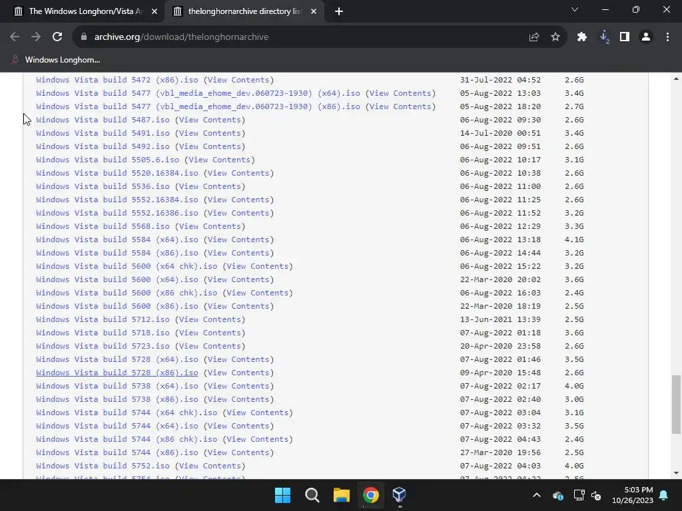The height and width of the screenshot is (511, 682).
Task: Close the thelonghornarchive directory listing tab
Action: click(x=314, y=11)
